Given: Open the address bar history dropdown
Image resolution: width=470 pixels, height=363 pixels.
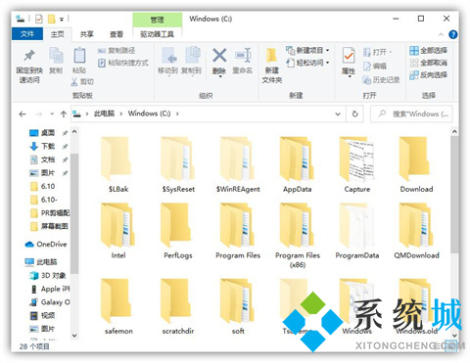Looking at the screenshot, I should click(338, 114).
